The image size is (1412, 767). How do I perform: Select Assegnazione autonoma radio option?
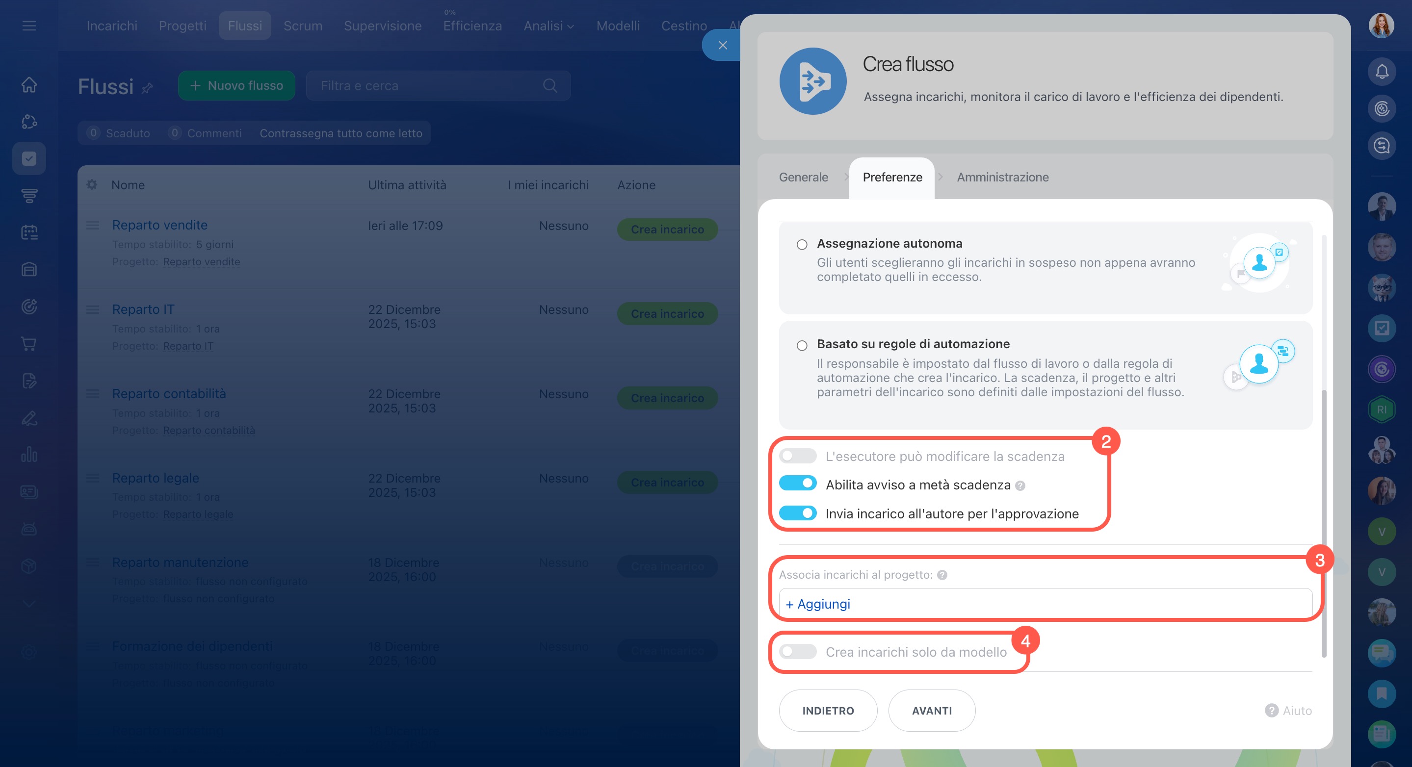tap(802, 244)
